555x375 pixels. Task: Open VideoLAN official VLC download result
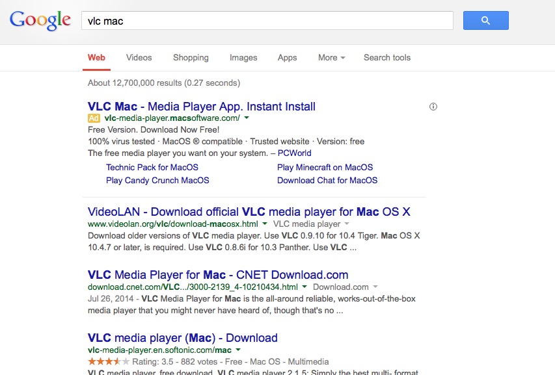(x=249, y=212)
